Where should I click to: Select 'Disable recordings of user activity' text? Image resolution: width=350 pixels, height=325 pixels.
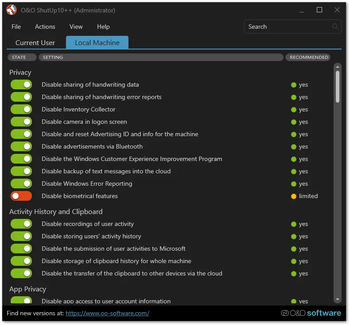point(88,224)
